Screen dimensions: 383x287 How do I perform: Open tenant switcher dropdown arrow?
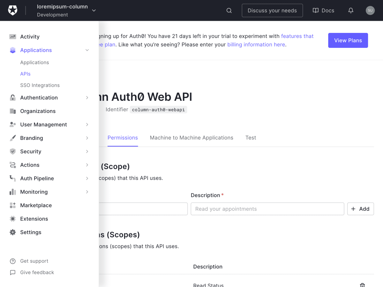94,11
